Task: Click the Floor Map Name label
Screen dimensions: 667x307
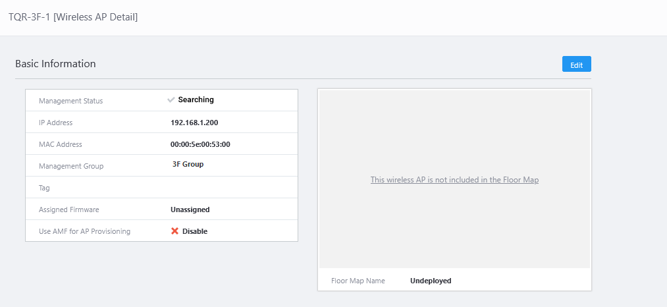Action: (358, 281)
